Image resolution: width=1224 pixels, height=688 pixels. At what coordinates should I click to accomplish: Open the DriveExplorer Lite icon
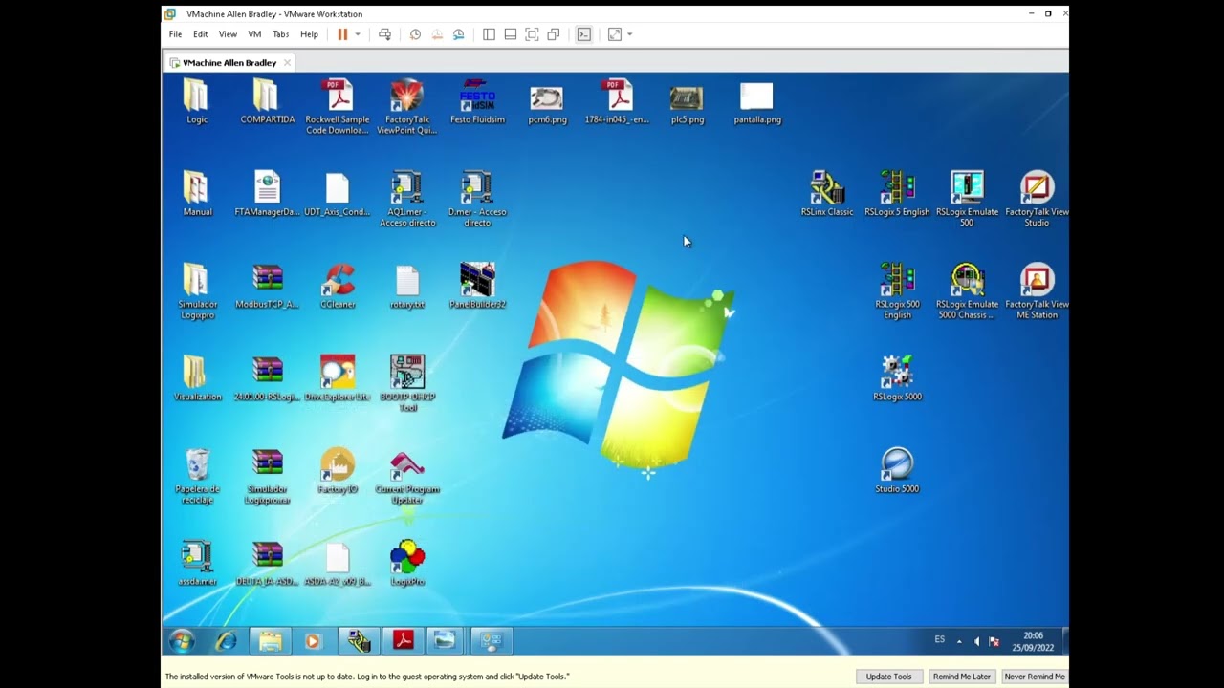pyautogui.click(x=338, y=378)
